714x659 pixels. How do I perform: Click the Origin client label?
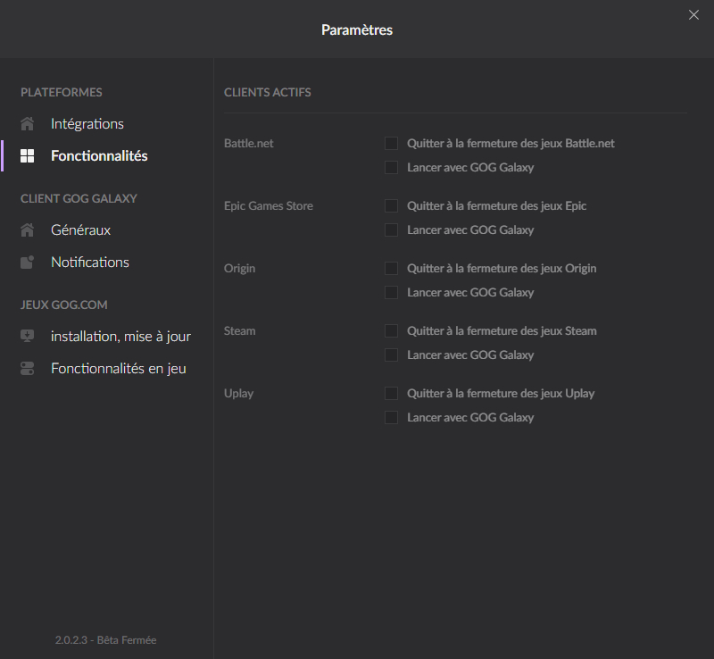pos(239,269)
